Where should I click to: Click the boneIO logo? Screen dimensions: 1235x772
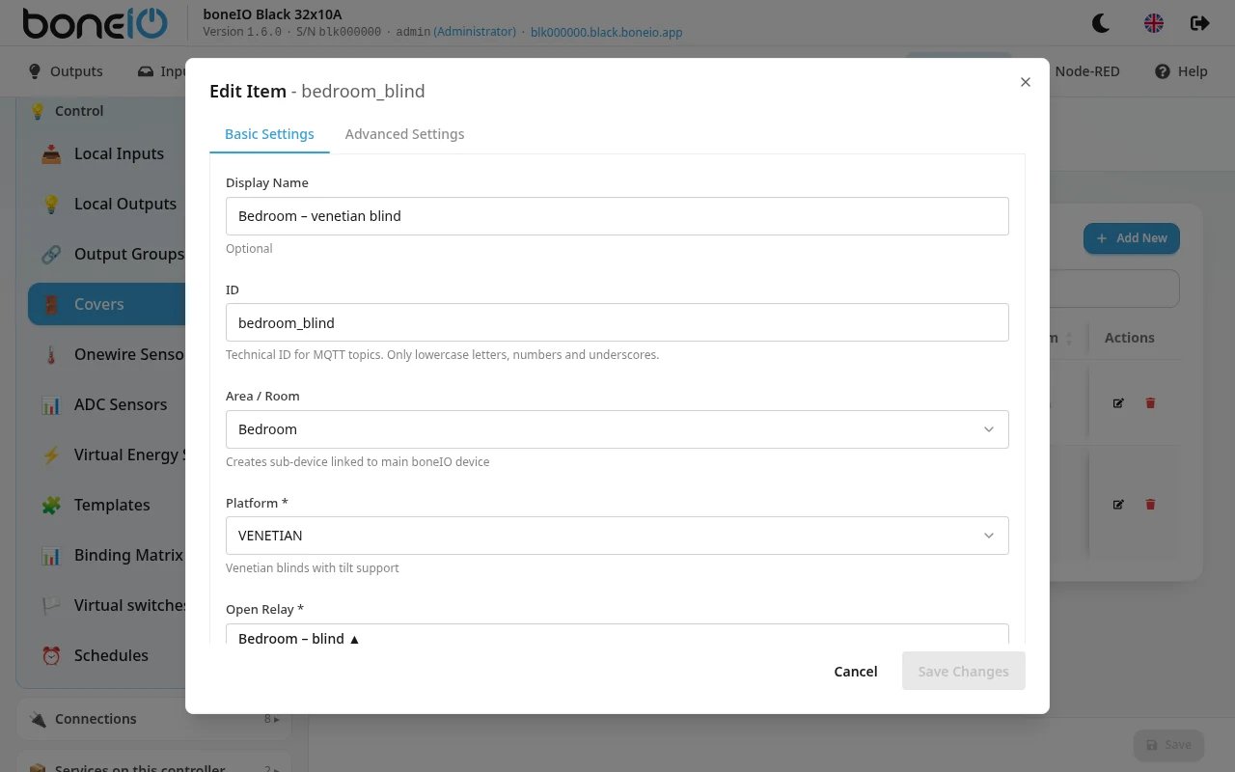point(95,24)
